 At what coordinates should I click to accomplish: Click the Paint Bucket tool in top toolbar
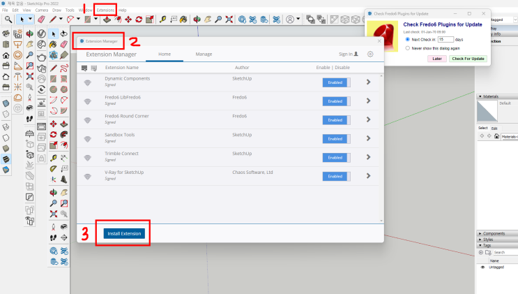pyautogui.click(x=183, y=20)
